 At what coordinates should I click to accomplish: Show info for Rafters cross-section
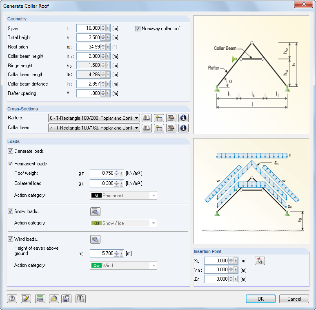pyautogui.click(x=183, y=118)
